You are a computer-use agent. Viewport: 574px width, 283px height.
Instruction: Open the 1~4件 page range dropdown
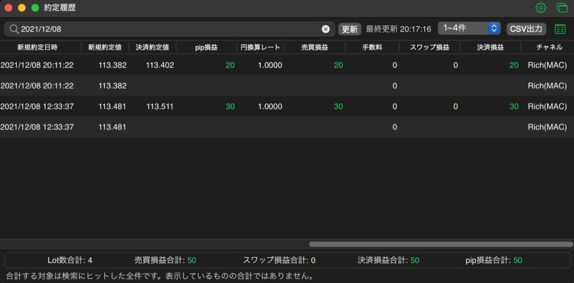[x=469, y=28]
